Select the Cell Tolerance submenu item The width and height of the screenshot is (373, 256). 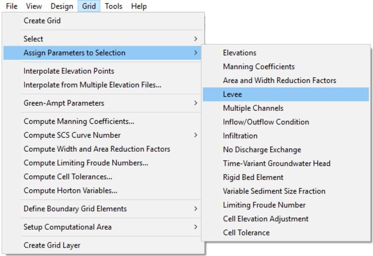point(246,233)
